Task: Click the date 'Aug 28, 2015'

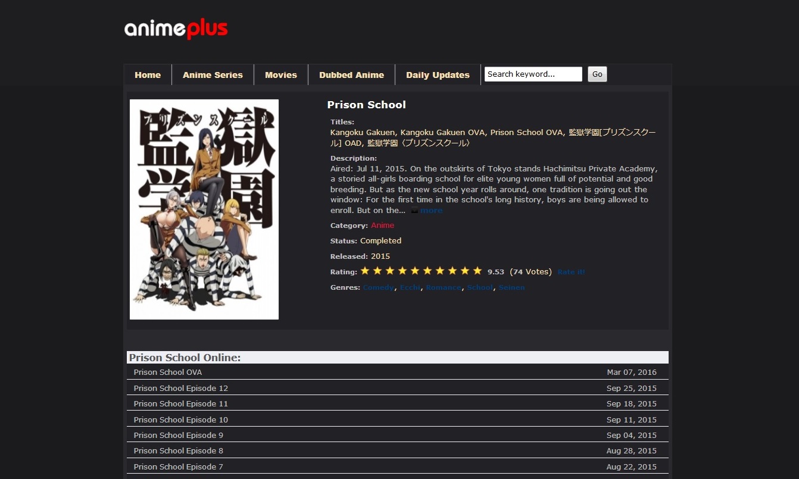Action: [x=632, y=450]
